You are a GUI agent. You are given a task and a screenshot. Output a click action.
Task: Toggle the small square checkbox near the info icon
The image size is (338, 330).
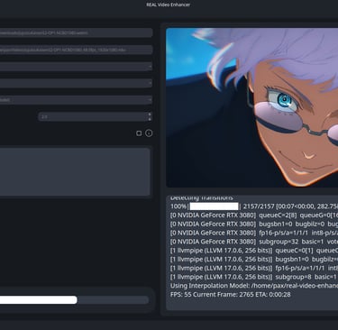(x=139, y=133)
